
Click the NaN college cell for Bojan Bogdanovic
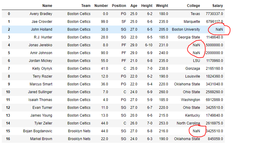[196, 131]
